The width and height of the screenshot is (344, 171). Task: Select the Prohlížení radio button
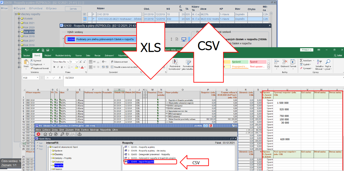(x=31, y=9)
